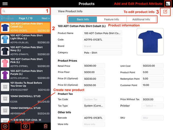Switch to Feature Info tab
Viewport: 173px width, 130px height.
(x=112, y=19)
